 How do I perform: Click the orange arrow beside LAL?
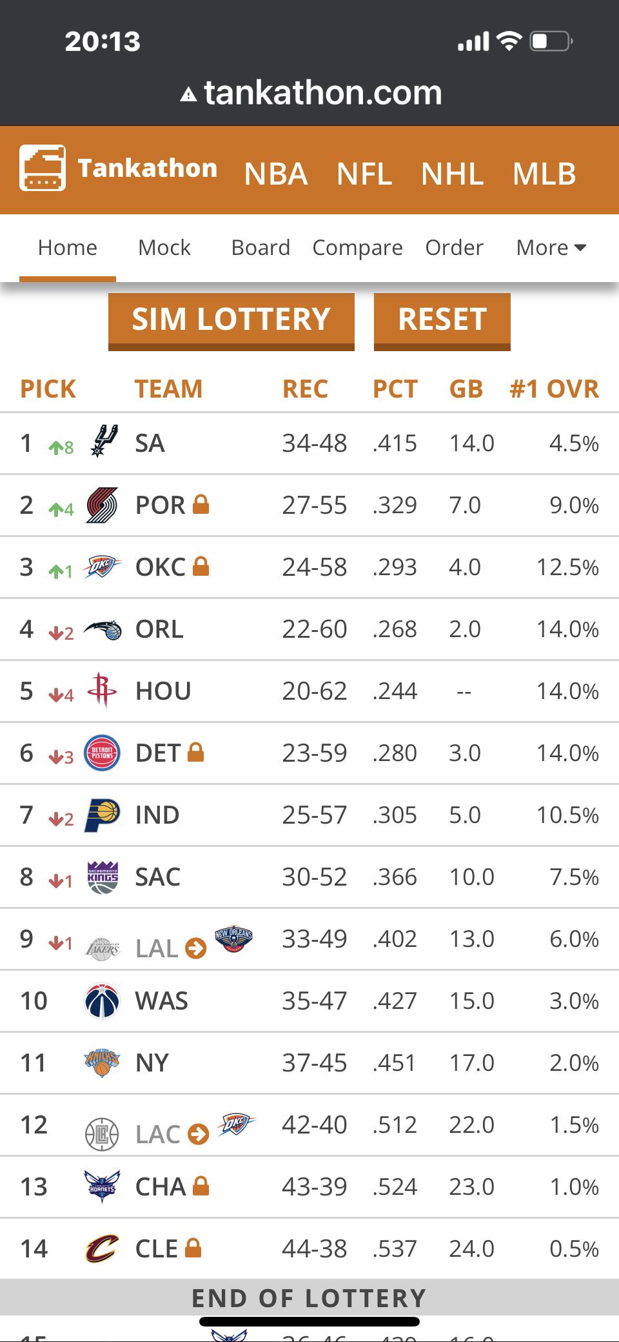195,948
